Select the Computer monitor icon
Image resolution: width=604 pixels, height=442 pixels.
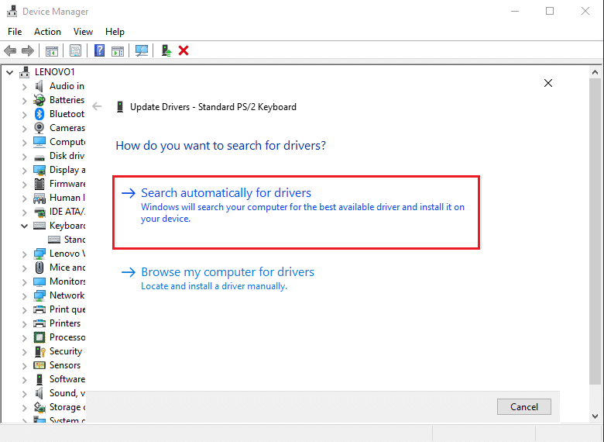pos(39,142)
